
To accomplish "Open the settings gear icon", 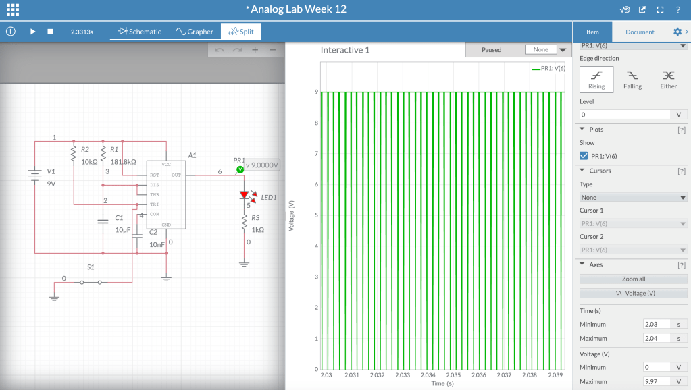I will (x=677, y=32).
